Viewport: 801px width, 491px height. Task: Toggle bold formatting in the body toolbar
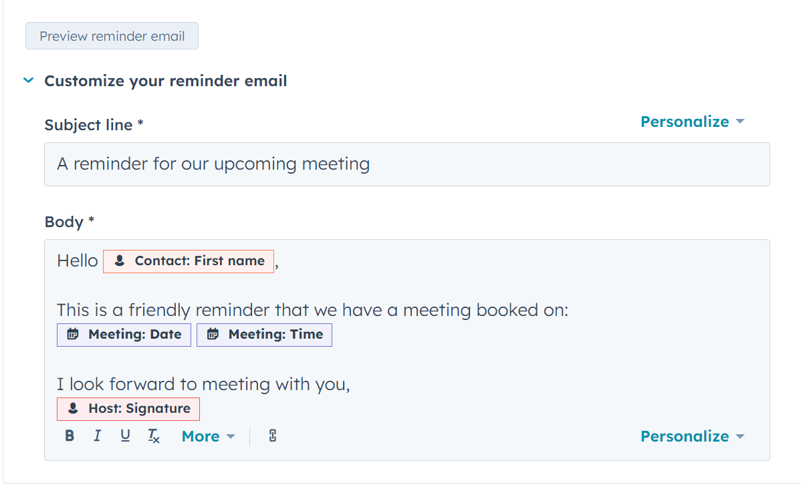(x=70, y=436)
